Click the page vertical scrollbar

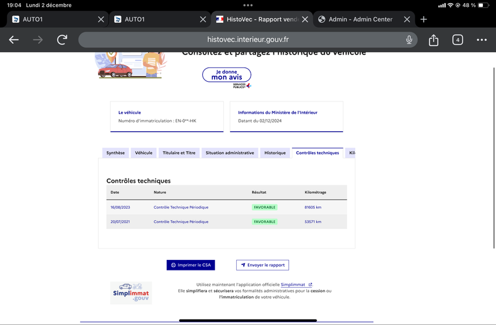(494, 158)
